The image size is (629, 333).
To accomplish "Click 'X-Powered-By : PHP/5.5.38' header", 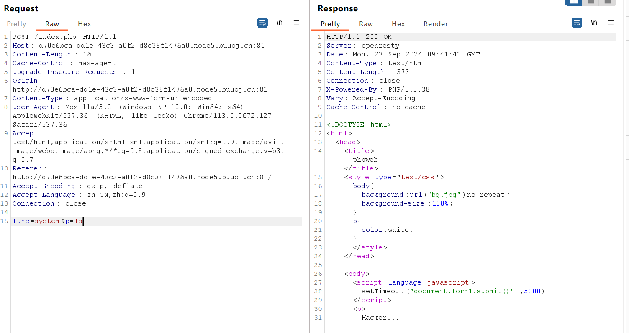I will [x=378, y=89].
